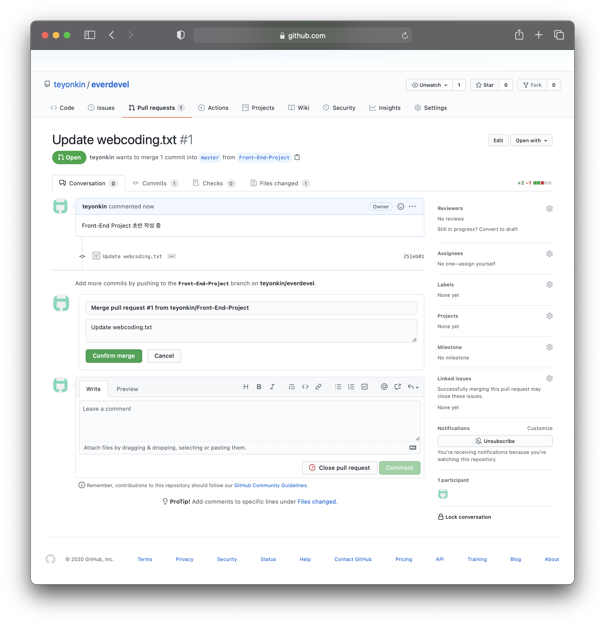Open GitHub Community Guidelines link
605x625 pixels.
[x=270, y=485]
